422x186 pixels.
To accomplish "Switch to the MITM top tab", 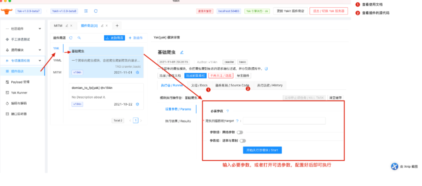I will pyautogui.click(x=58, y=26).
